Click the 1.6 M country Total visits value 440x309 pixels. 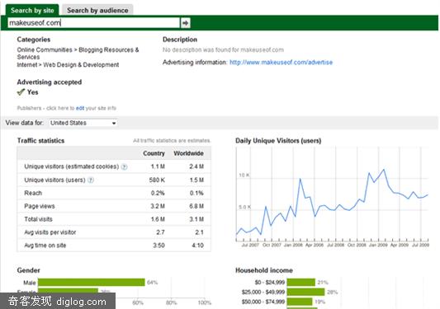(x=158, y=219)
